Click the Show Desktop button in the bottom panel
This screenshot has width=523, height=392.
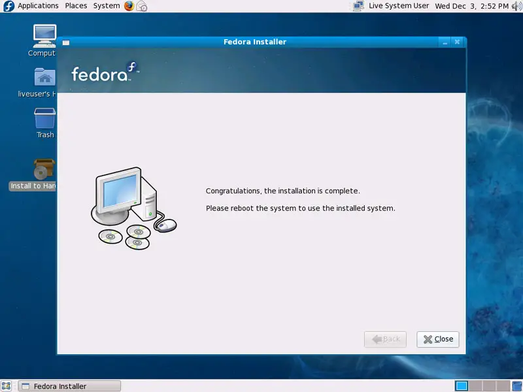tap(7, 386)
